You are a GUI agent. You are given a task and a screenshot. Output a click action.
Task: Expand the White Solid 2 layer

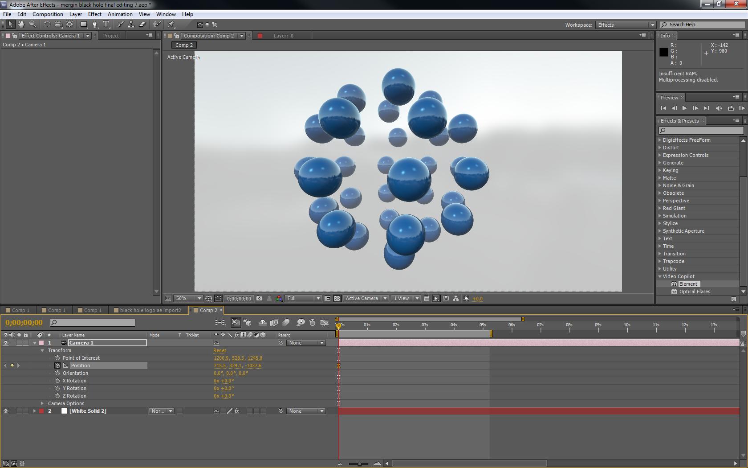tap(35, 411)
